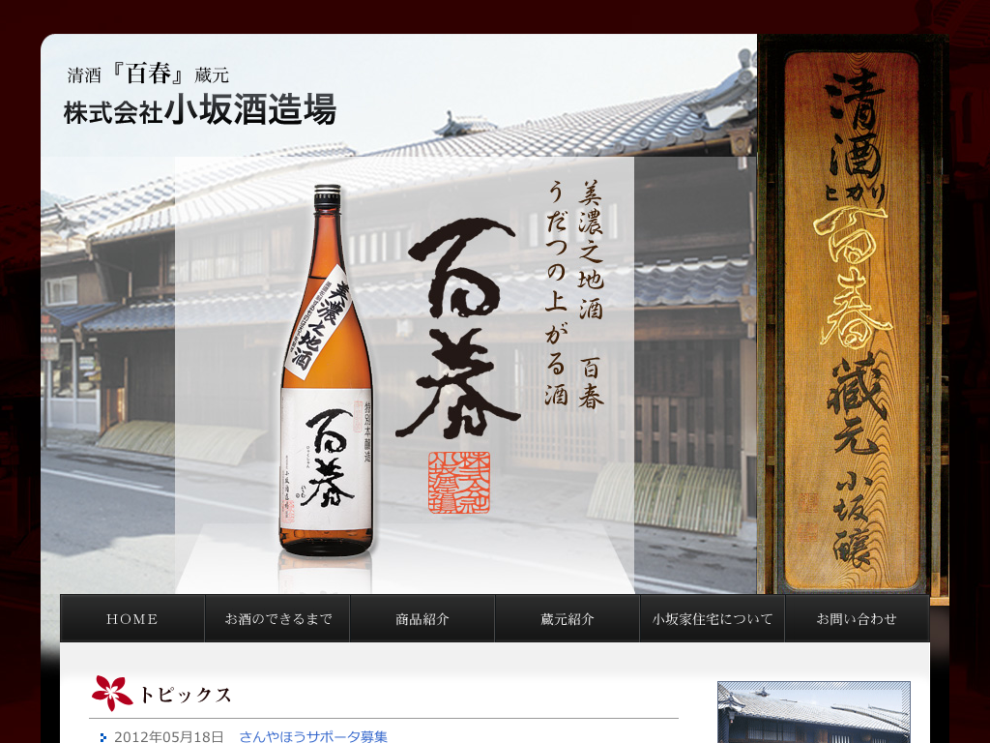990x743 pixels.
Task: Go to the HOME page
Action: [x=132, y=619]
